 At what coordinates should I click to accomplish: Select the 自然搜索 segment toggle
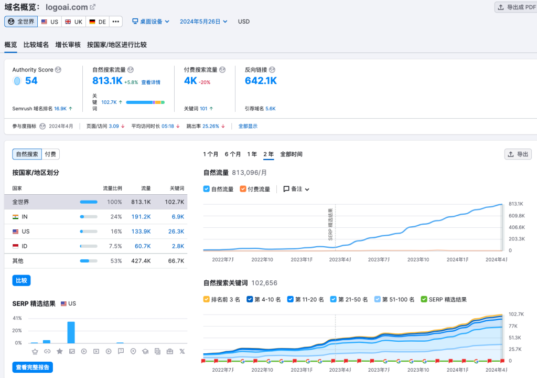(27, 154)
